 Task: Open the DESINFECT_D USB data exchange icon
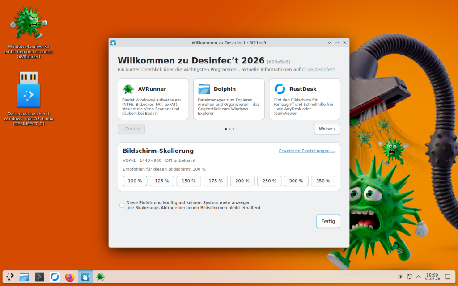click(28, 89)
